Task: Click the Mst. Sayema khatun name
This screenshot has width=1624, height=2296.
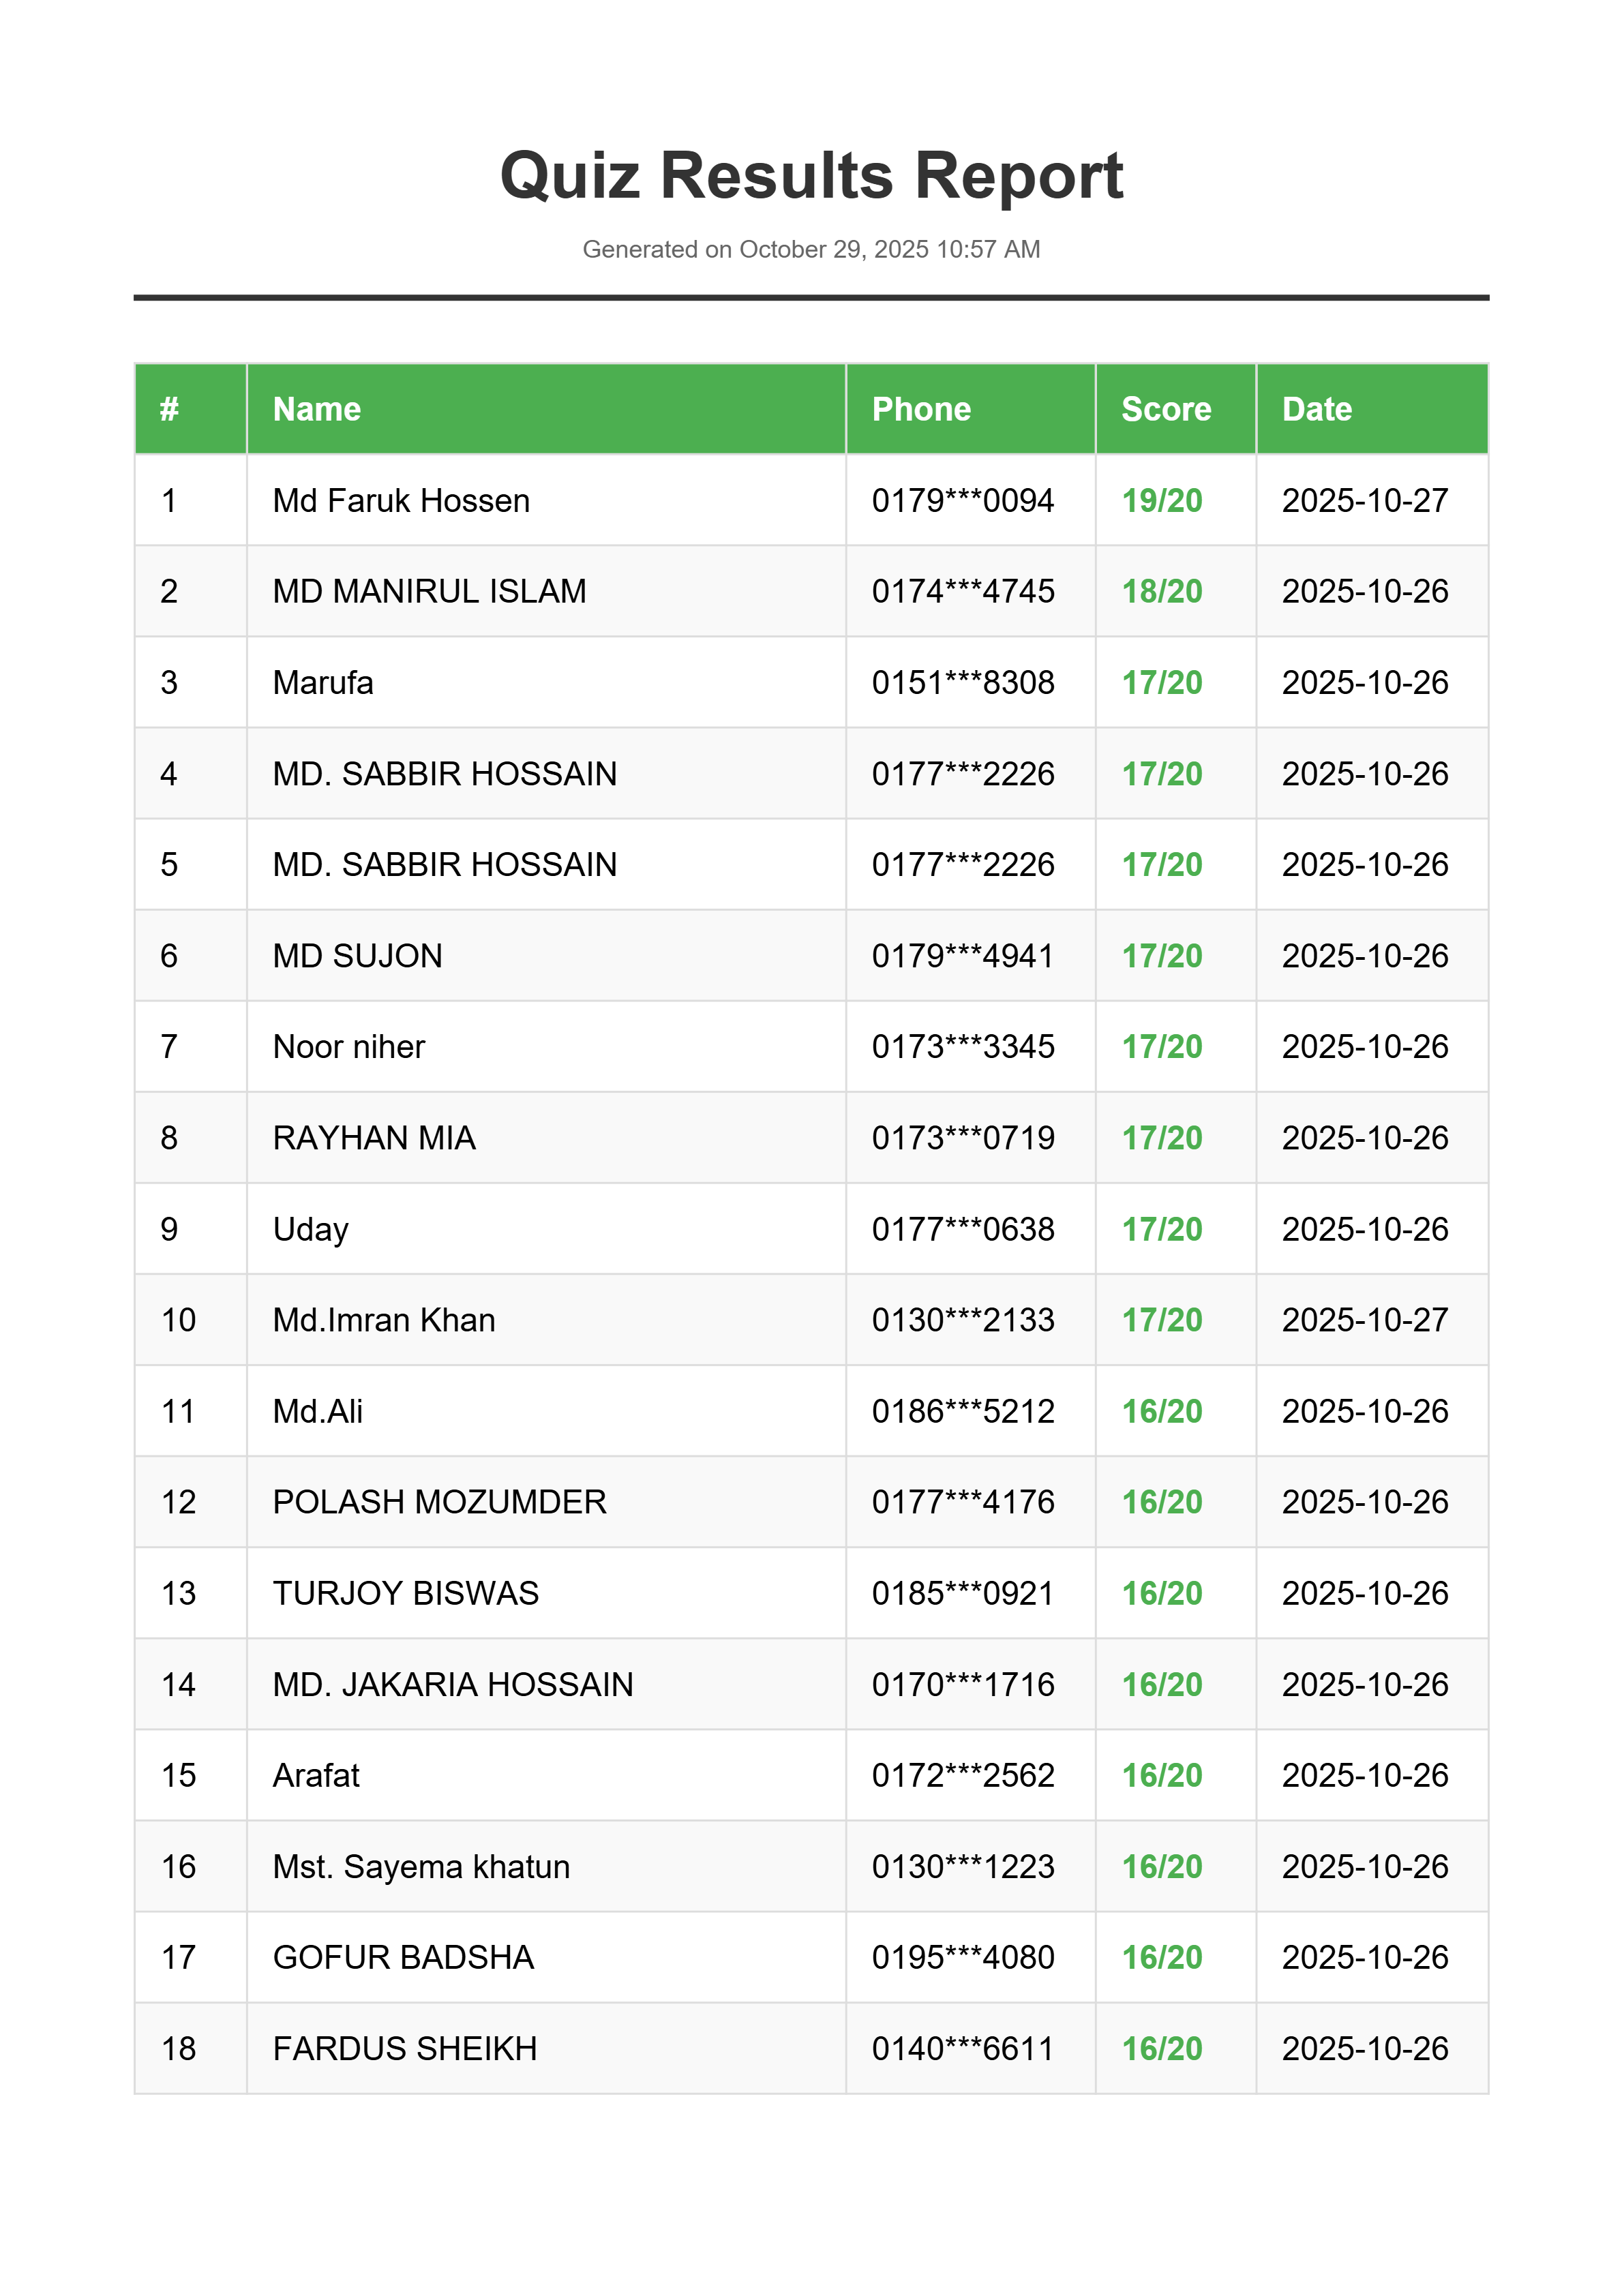Action: pyautogui.click(x=421, y=1867)
